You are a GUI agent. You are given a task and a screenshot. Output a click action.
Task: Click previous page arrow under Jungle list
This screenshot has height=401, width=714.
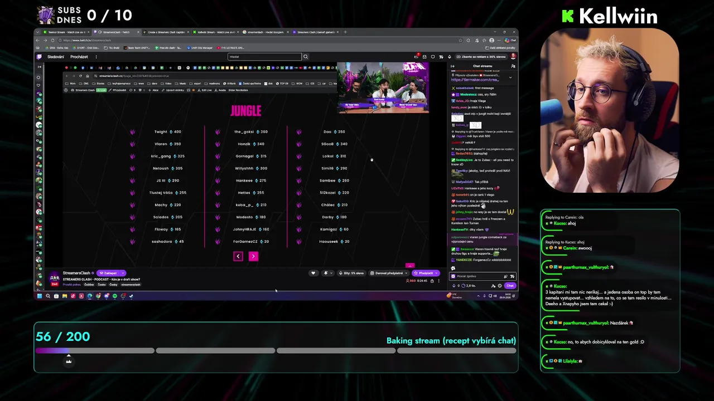[x=238, y=256]
